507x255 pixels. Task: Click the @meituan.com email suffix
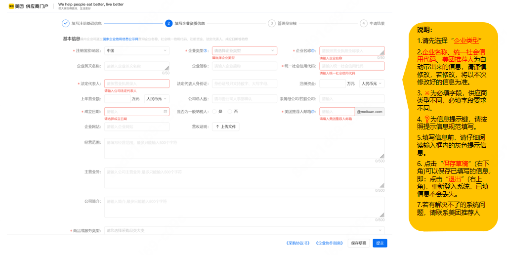(370, 112)
